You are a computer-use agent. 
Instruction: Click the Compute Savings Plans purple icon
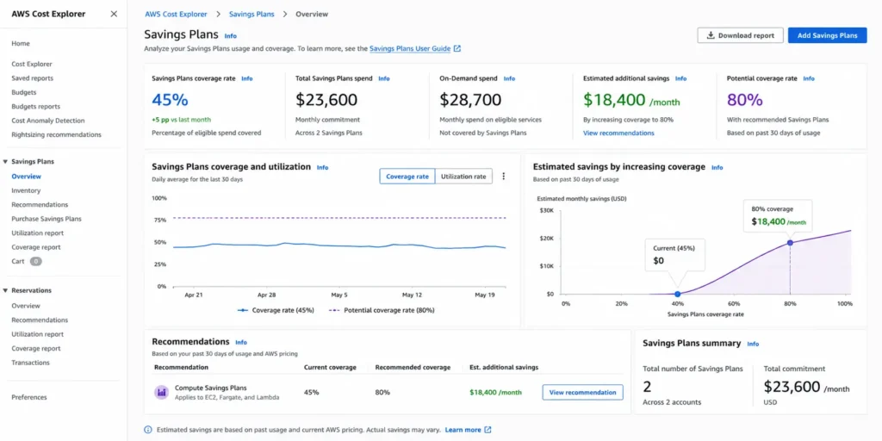(161, 393)
